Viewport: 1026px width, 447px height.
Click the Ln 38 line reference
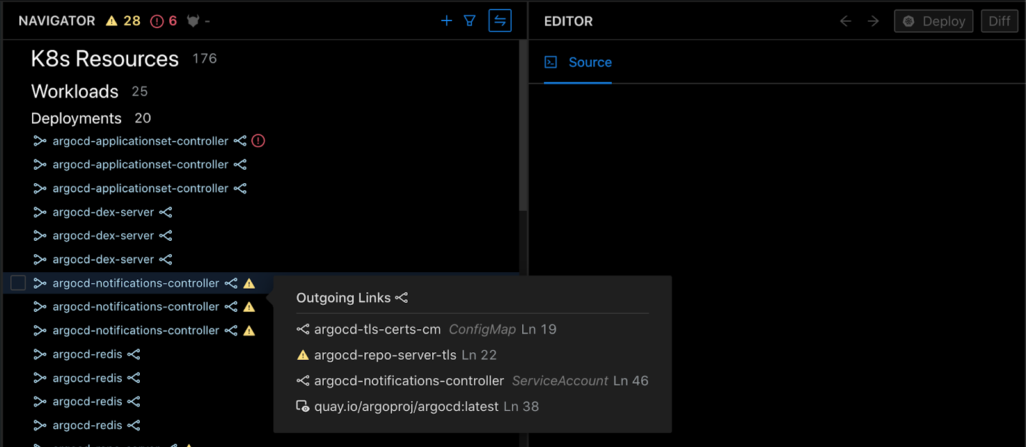point(521,407)
